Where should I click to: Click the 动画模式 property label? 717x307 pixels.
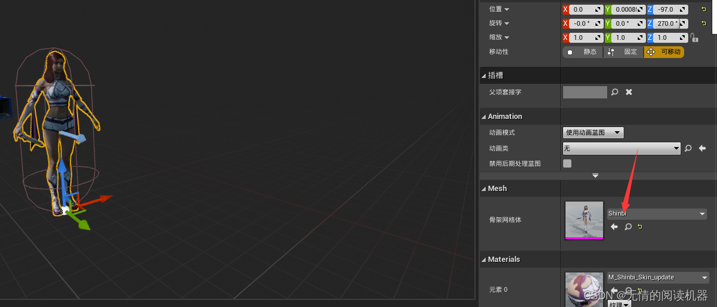tap(502, 132)
